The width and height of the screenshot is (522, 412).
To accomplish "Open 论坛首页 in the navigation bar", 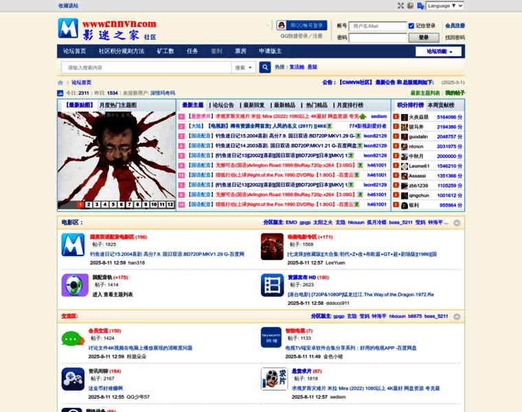I will [x=75, y=51].
